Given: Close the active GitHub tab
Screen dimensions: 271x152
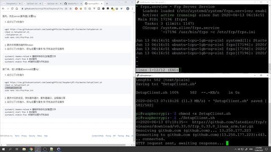Looking at the screenshot, I should 102,3.
